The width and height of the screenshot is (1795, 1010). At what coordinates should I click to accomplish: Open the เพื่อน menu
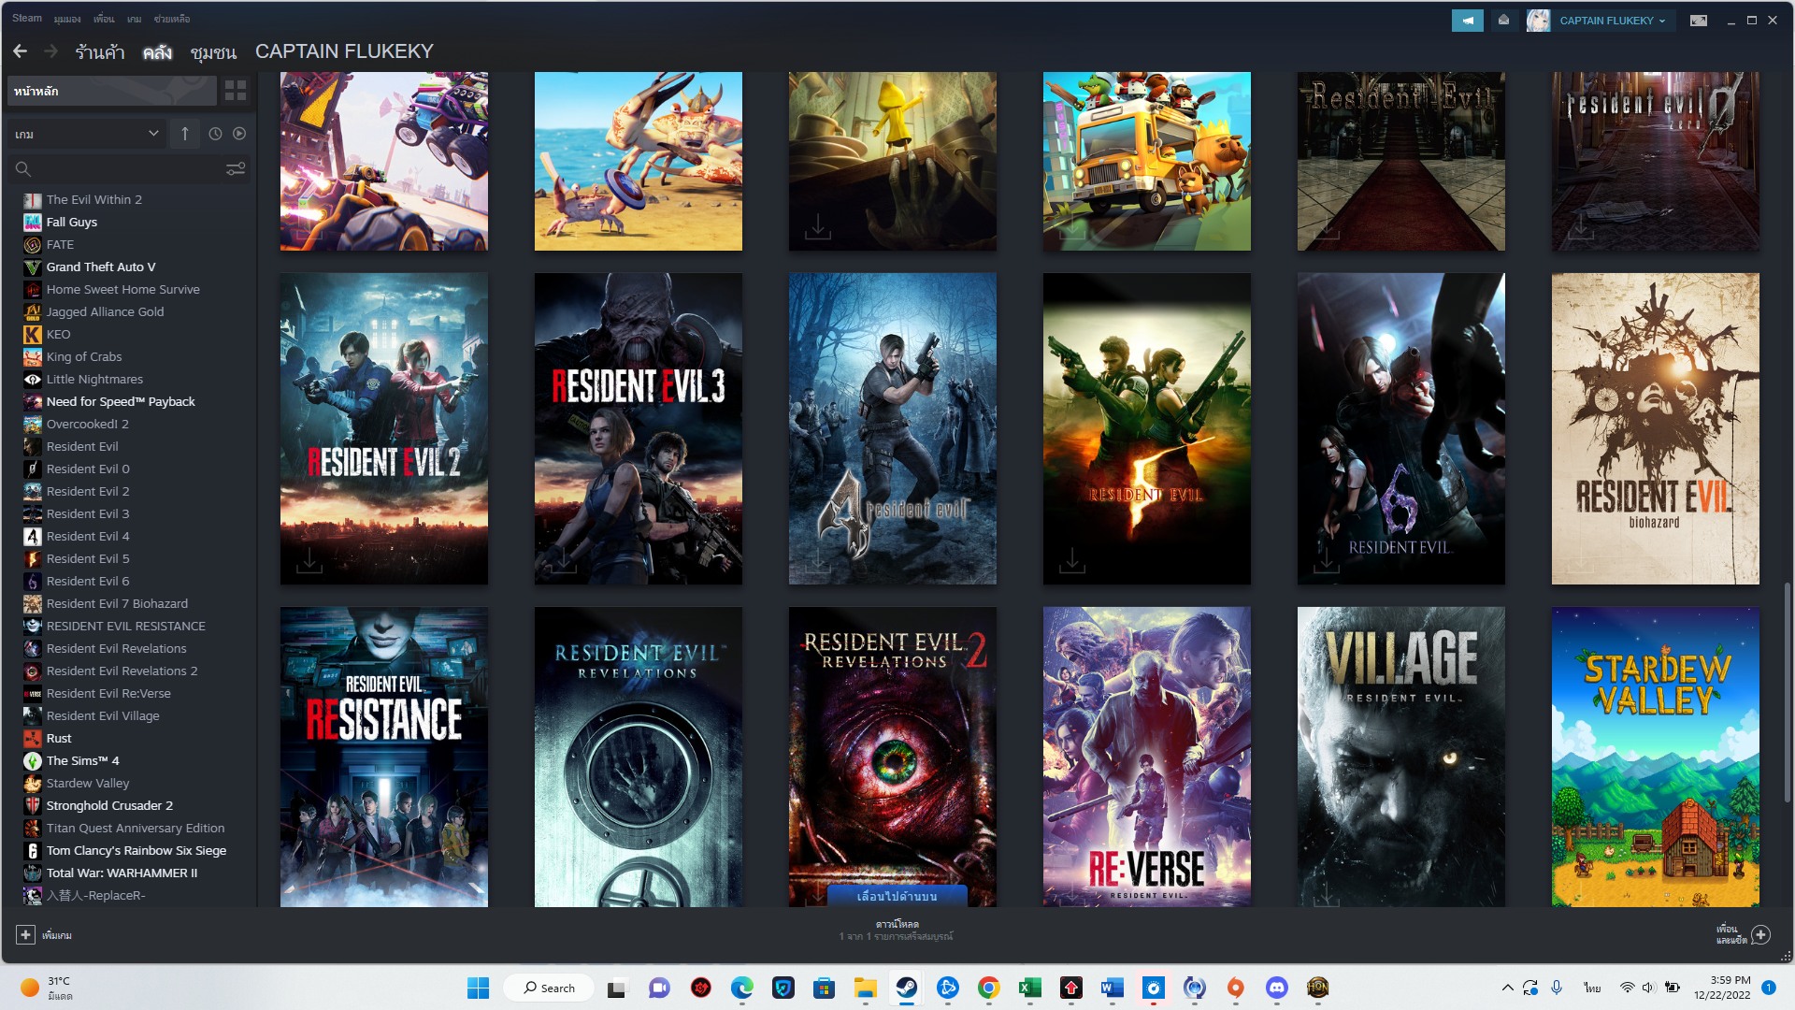(104, 19)
